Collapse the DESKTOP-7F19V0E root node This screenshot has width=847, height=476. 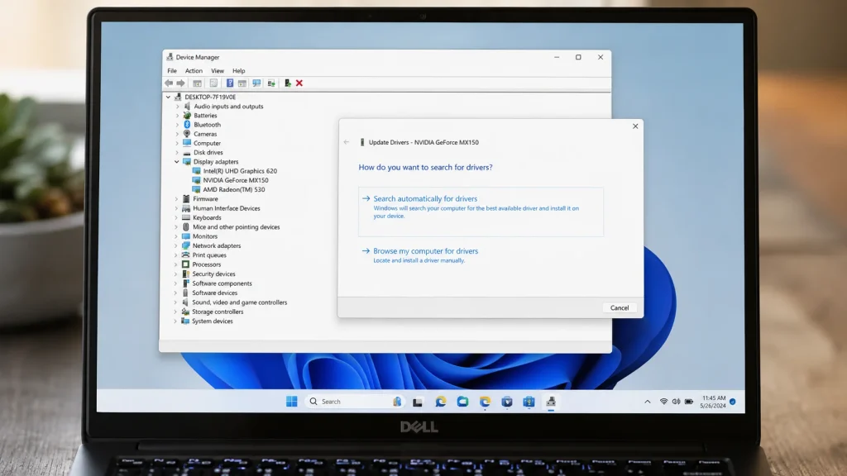coord(168,98)
